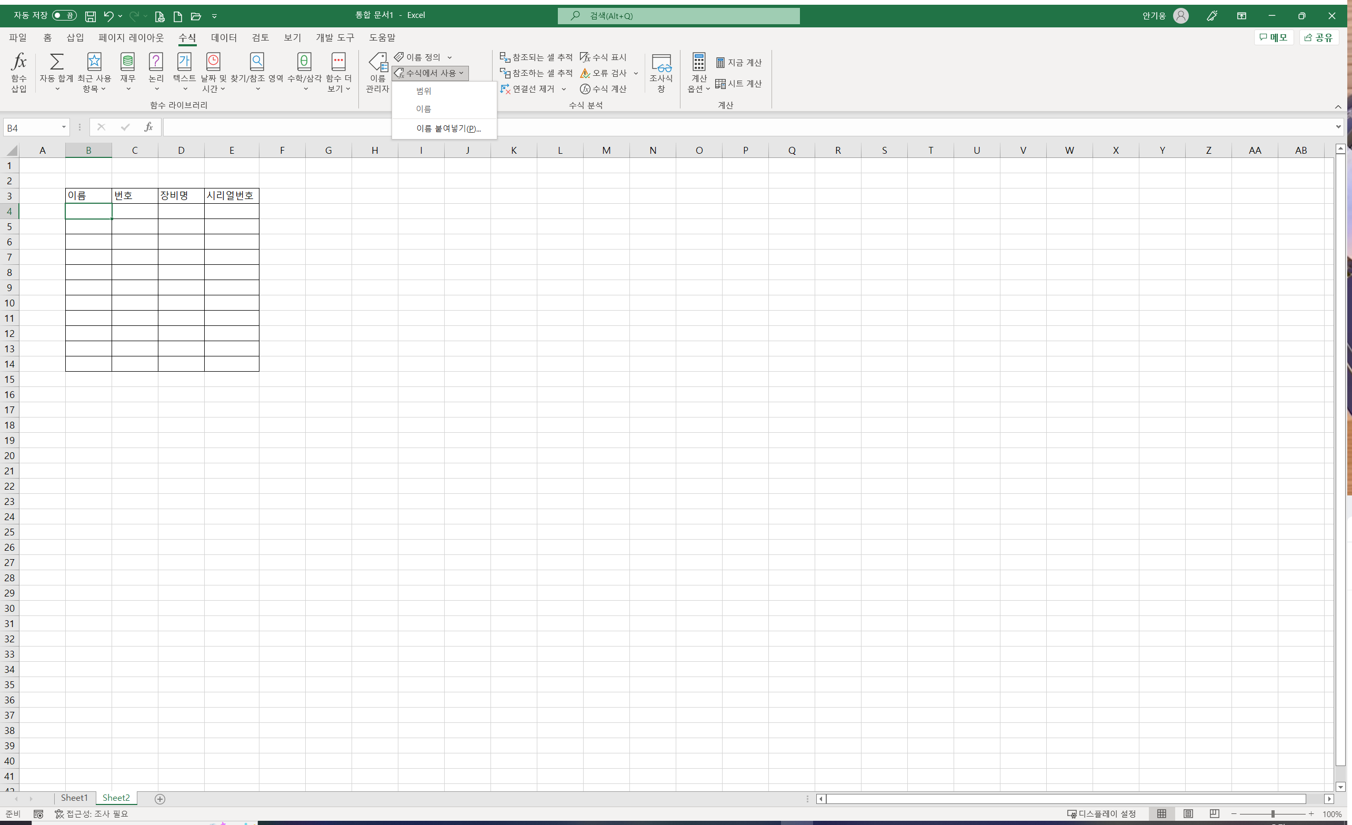
Task: Open the Logical (논리) functions icon
Action: [x=156, y=62]
